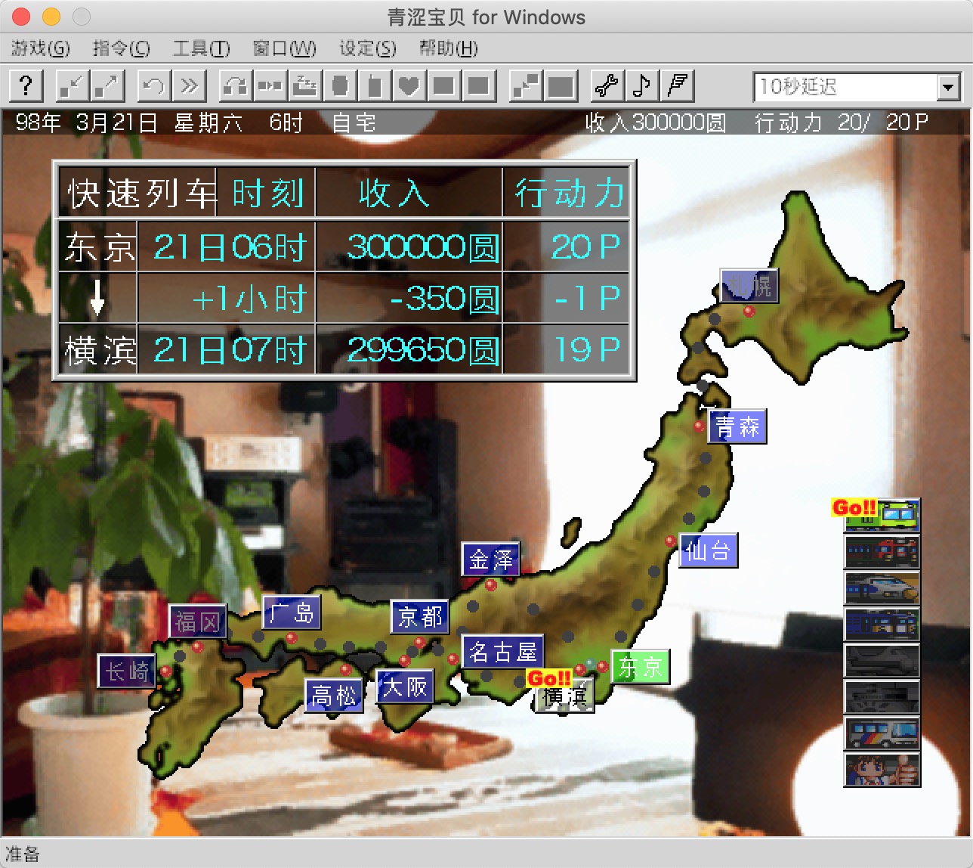Click the mobile phone toolbar icon
Viewport: 973px width, 868px height.
(375, 85)
